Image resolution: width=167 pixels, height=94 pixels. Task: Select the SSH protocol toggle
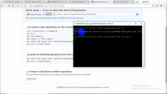pos(54,14)
